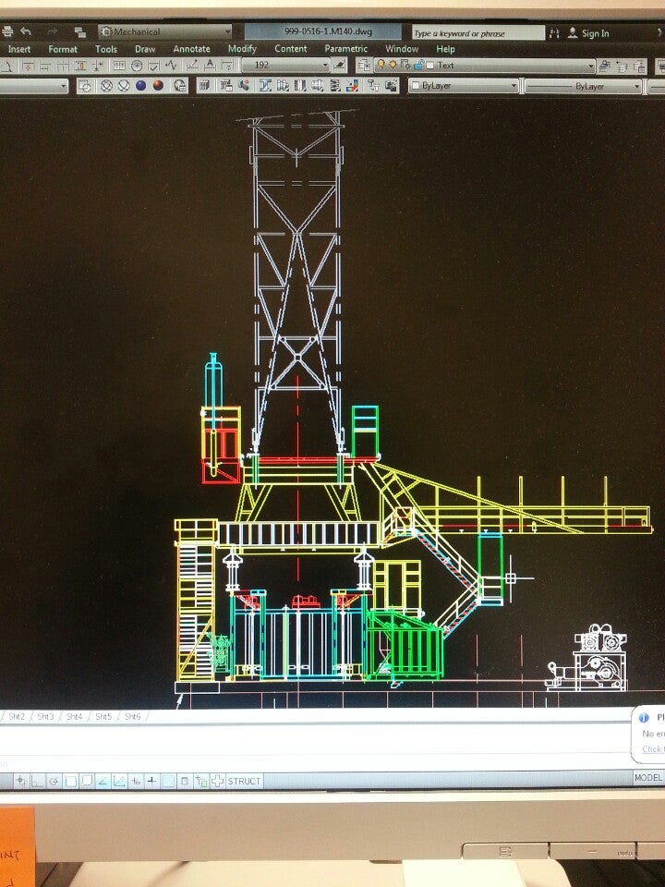
Task: Click the multicolored icon in the second toolbar row
Action: tap(352, 86)
